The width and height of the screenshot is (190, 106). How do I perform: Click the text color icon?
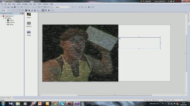pyautogui.click(x=26, y=11)
